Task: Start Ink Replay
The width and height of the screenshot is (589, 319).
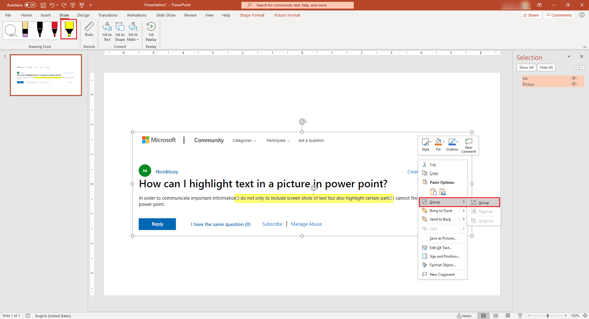Action: click(x=151, y=31)
